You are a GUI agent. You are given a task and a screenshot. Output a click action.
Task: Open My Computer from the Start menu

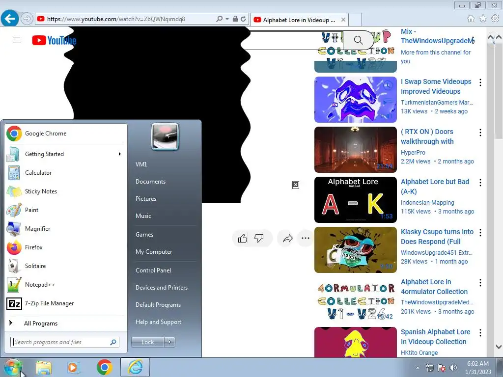(x=154, y=252)
